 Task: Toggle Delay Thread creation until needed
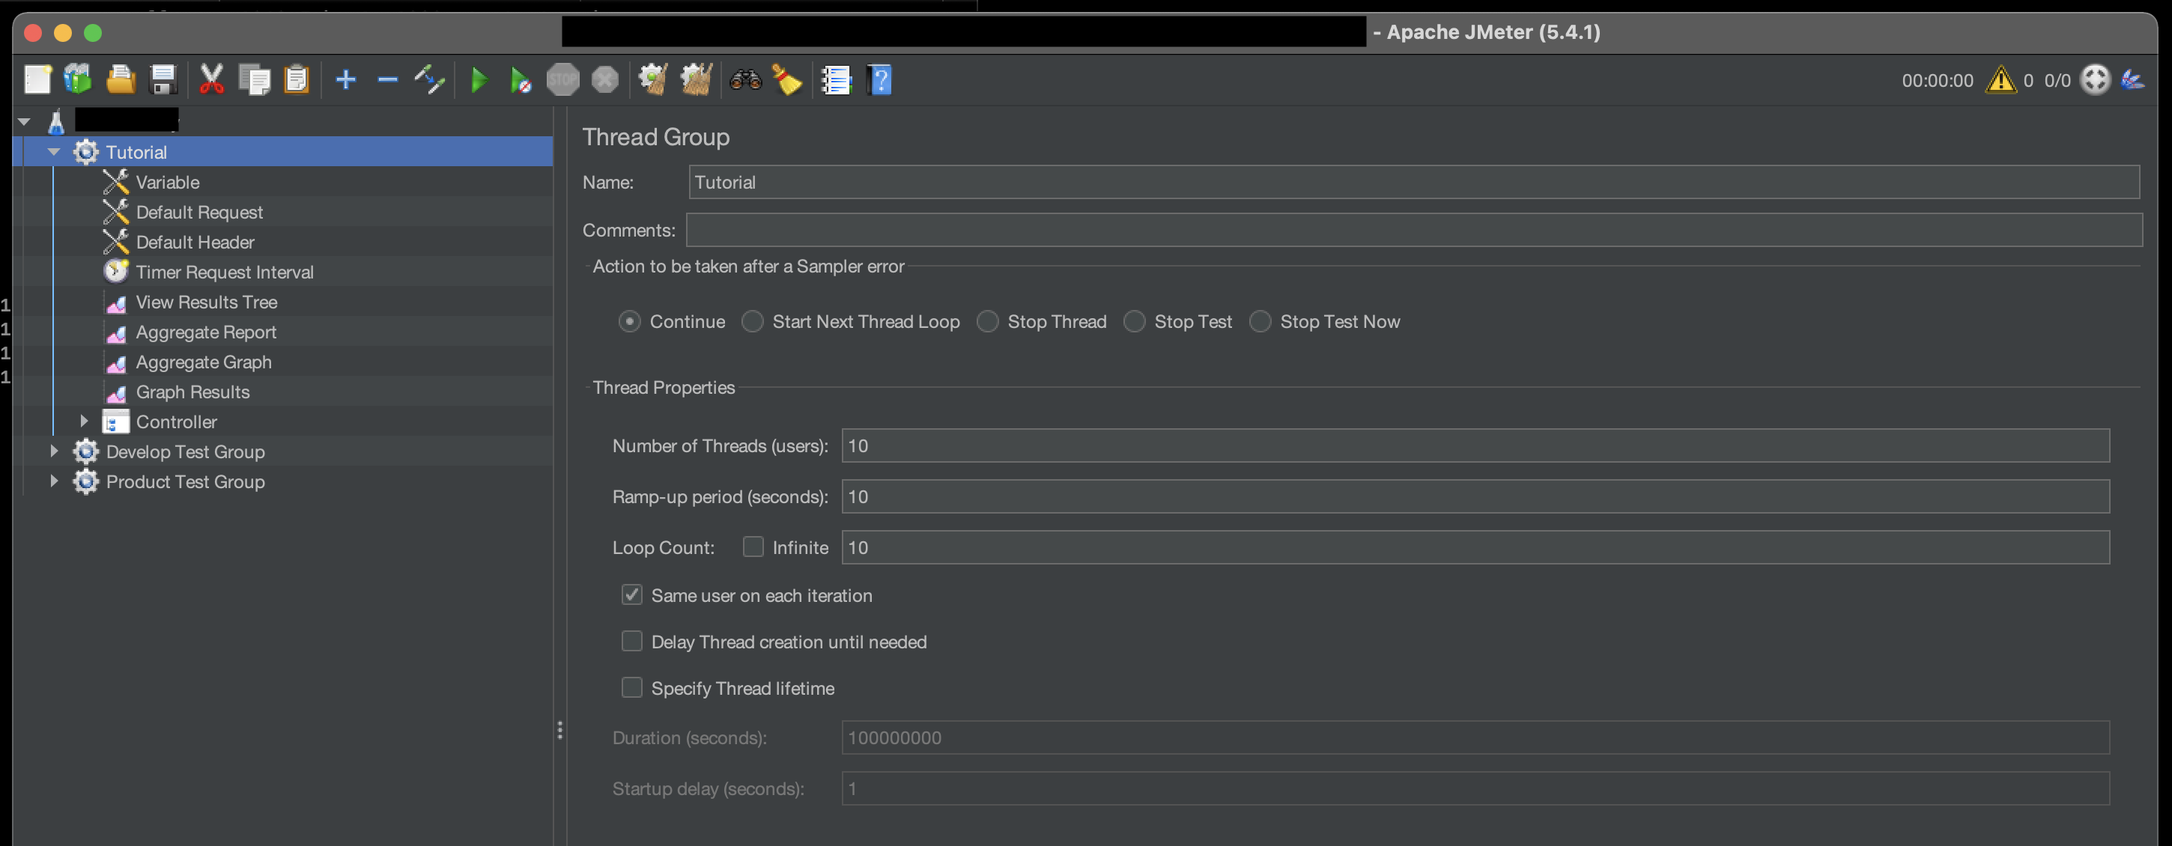(x=631, y=642)
